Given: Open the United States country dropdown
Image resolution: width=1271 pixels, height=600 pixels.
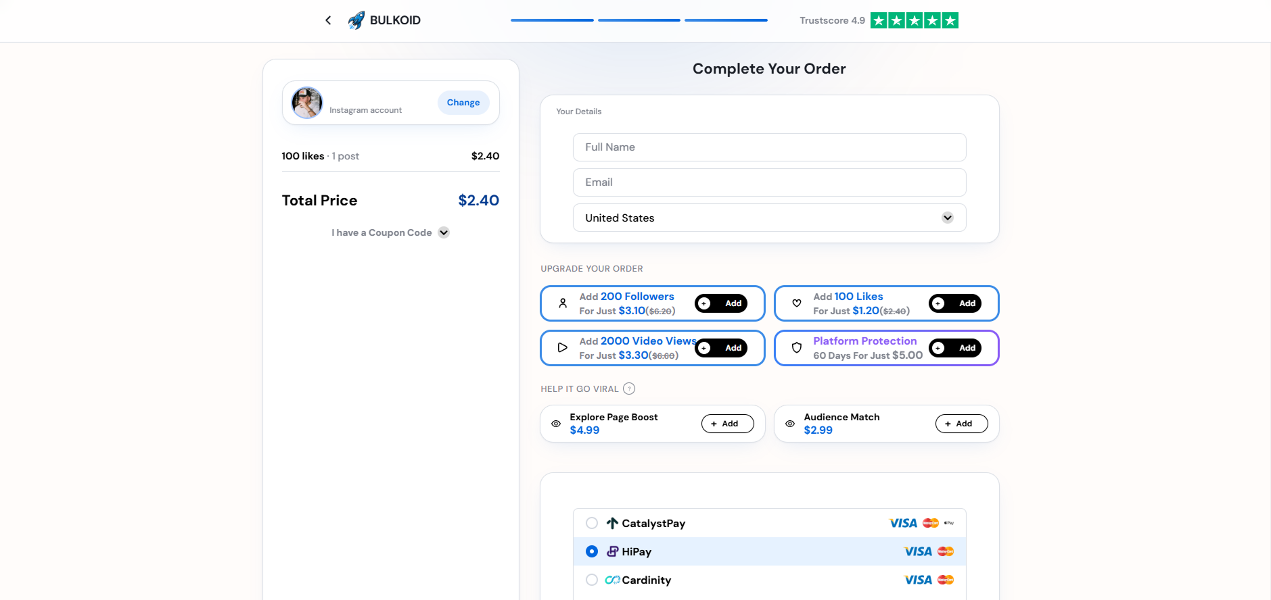Looking at the screenshot, I should tap(769, 218).
